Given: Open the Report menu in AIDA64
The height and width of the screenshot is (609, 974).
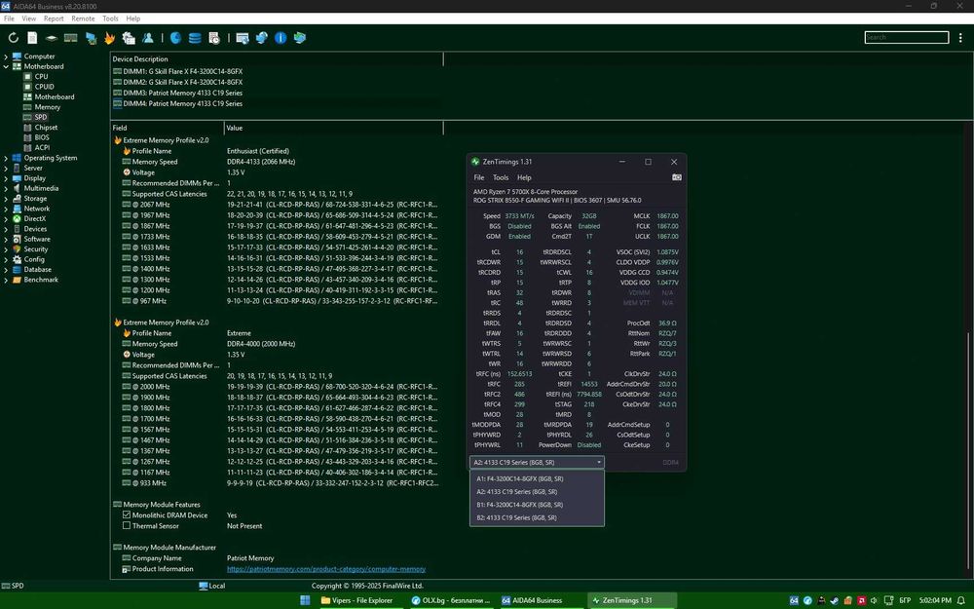Looking at the screenshot, I should (54, 19).
